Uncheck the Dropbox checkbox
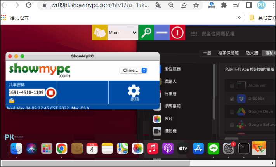The image size is (276, 167). tap(232, 99)
